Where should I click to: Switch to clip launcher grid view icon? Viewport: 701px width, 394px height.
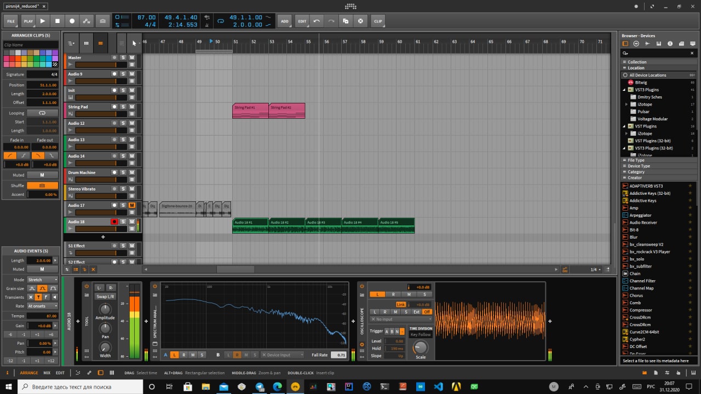point(86,43)
